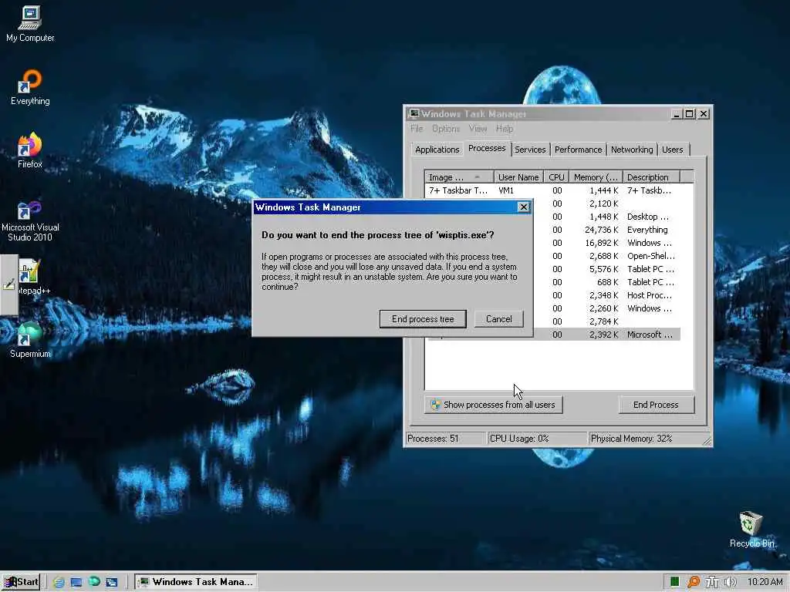Switch to the Networking tab
This screenshot has height=592, width=790.
[x=632, y=150]
